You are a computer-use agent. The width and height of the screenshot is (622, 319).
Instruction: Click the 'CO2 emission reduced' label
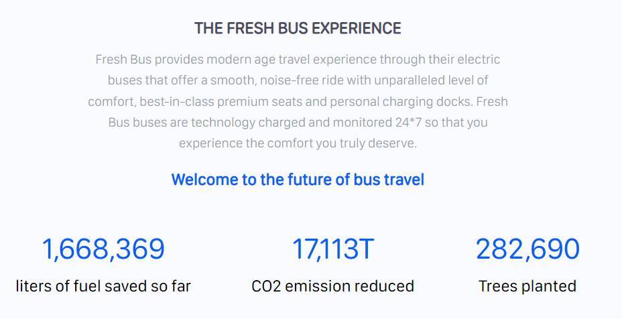pos(332,286)
